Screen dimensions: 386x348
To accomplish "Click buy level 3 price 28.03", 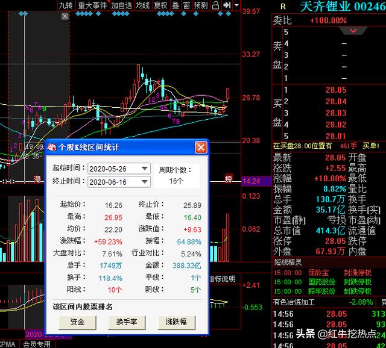I will coord(336,113).
